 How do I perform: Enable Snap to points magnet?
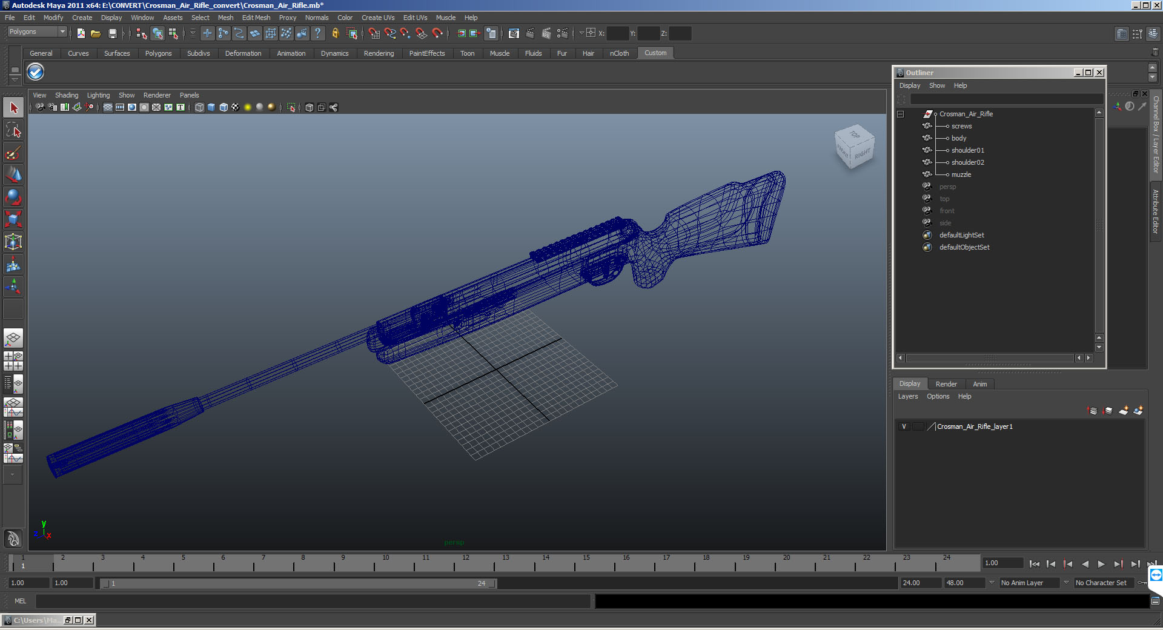[x=405, y=34]
